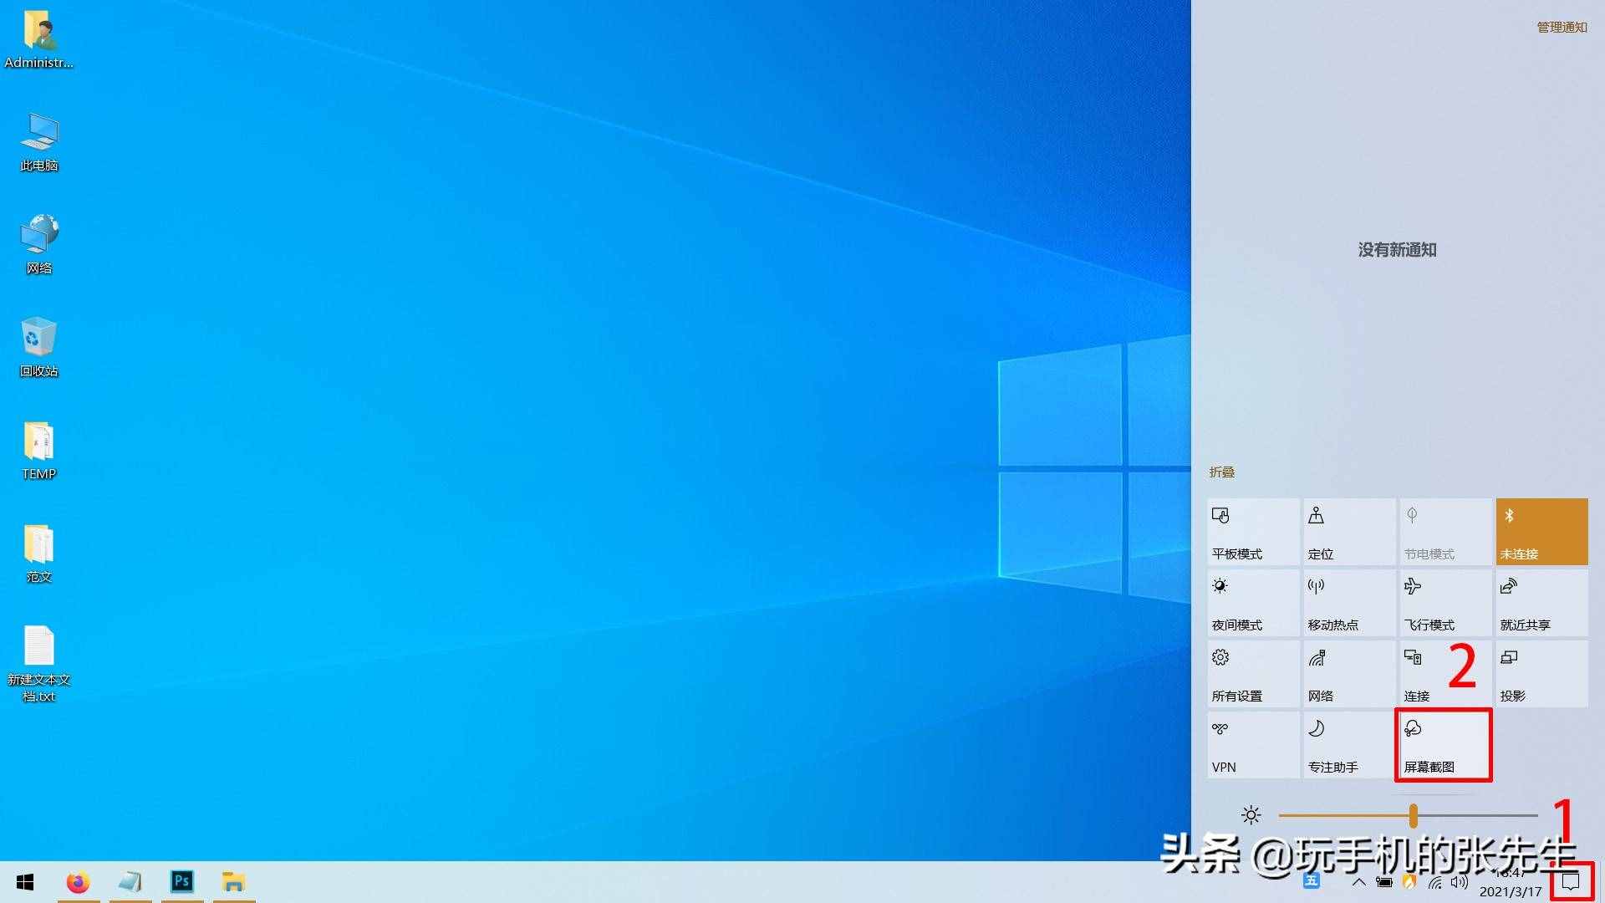Toggle 定位 location tile
1605x903 pixels.
click(x=1349, y=532)
